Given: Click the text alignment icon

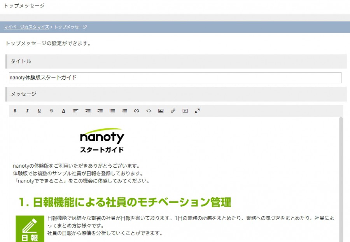Looking at the screenshot, I should 76,111.
